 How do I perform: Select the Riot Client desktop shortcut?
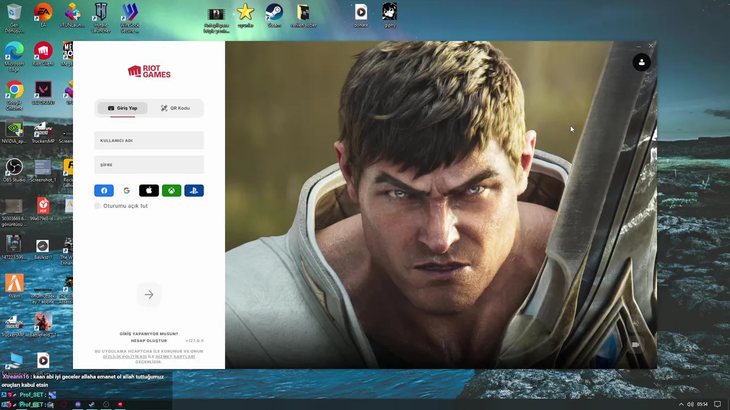pos(43,54)
